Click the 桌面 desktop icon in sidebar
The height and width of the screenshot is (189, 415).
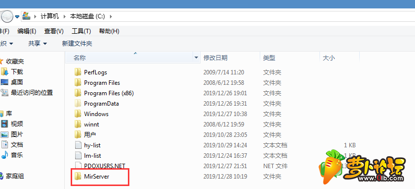(4, 82)
